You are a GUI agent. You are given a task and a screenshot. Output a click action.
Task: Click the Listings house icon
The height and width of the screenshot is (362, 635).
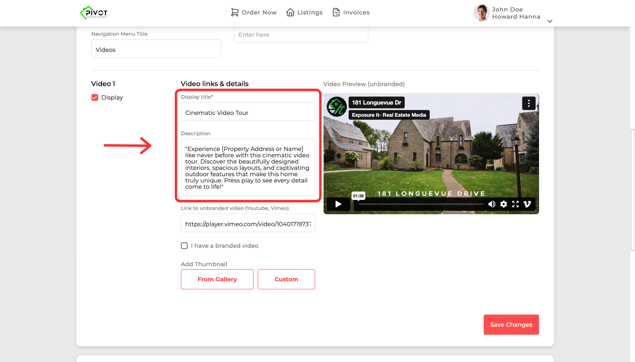click(x=290, y=12)
